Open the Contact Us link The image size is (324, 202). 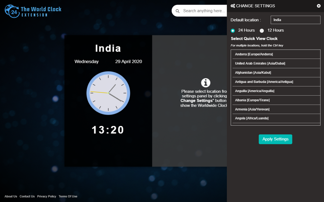click(27, 196)
